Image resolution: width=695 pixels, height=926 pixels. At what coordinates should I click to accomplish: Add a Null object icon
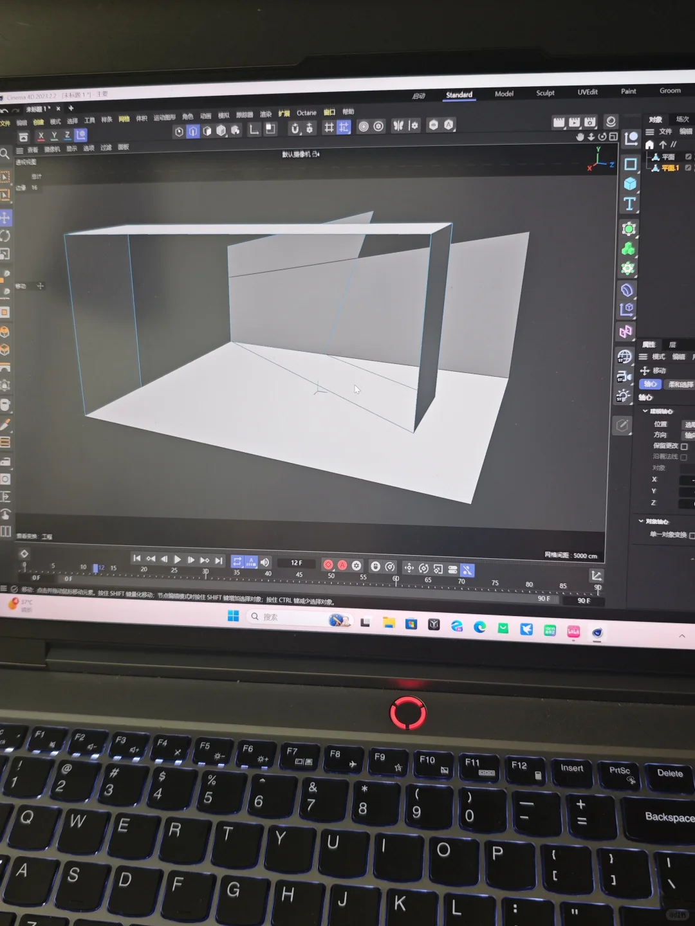(631, 138)
